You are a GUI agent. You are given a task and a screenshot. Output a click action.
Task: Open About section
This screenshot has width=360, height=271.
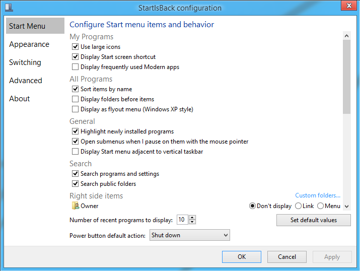[19, 99]
